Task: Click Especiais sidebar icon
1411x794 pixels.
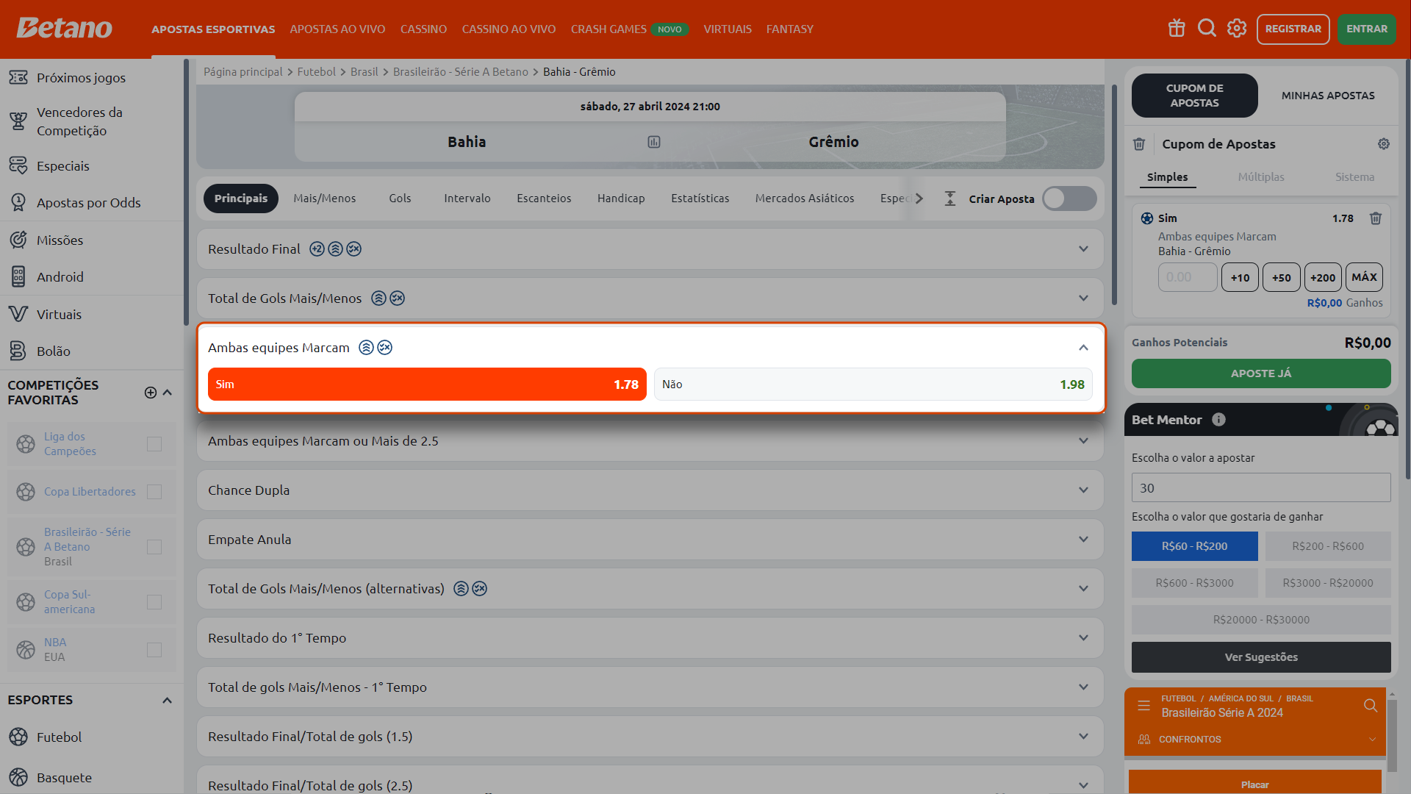Action: click(x=18, y=165)
